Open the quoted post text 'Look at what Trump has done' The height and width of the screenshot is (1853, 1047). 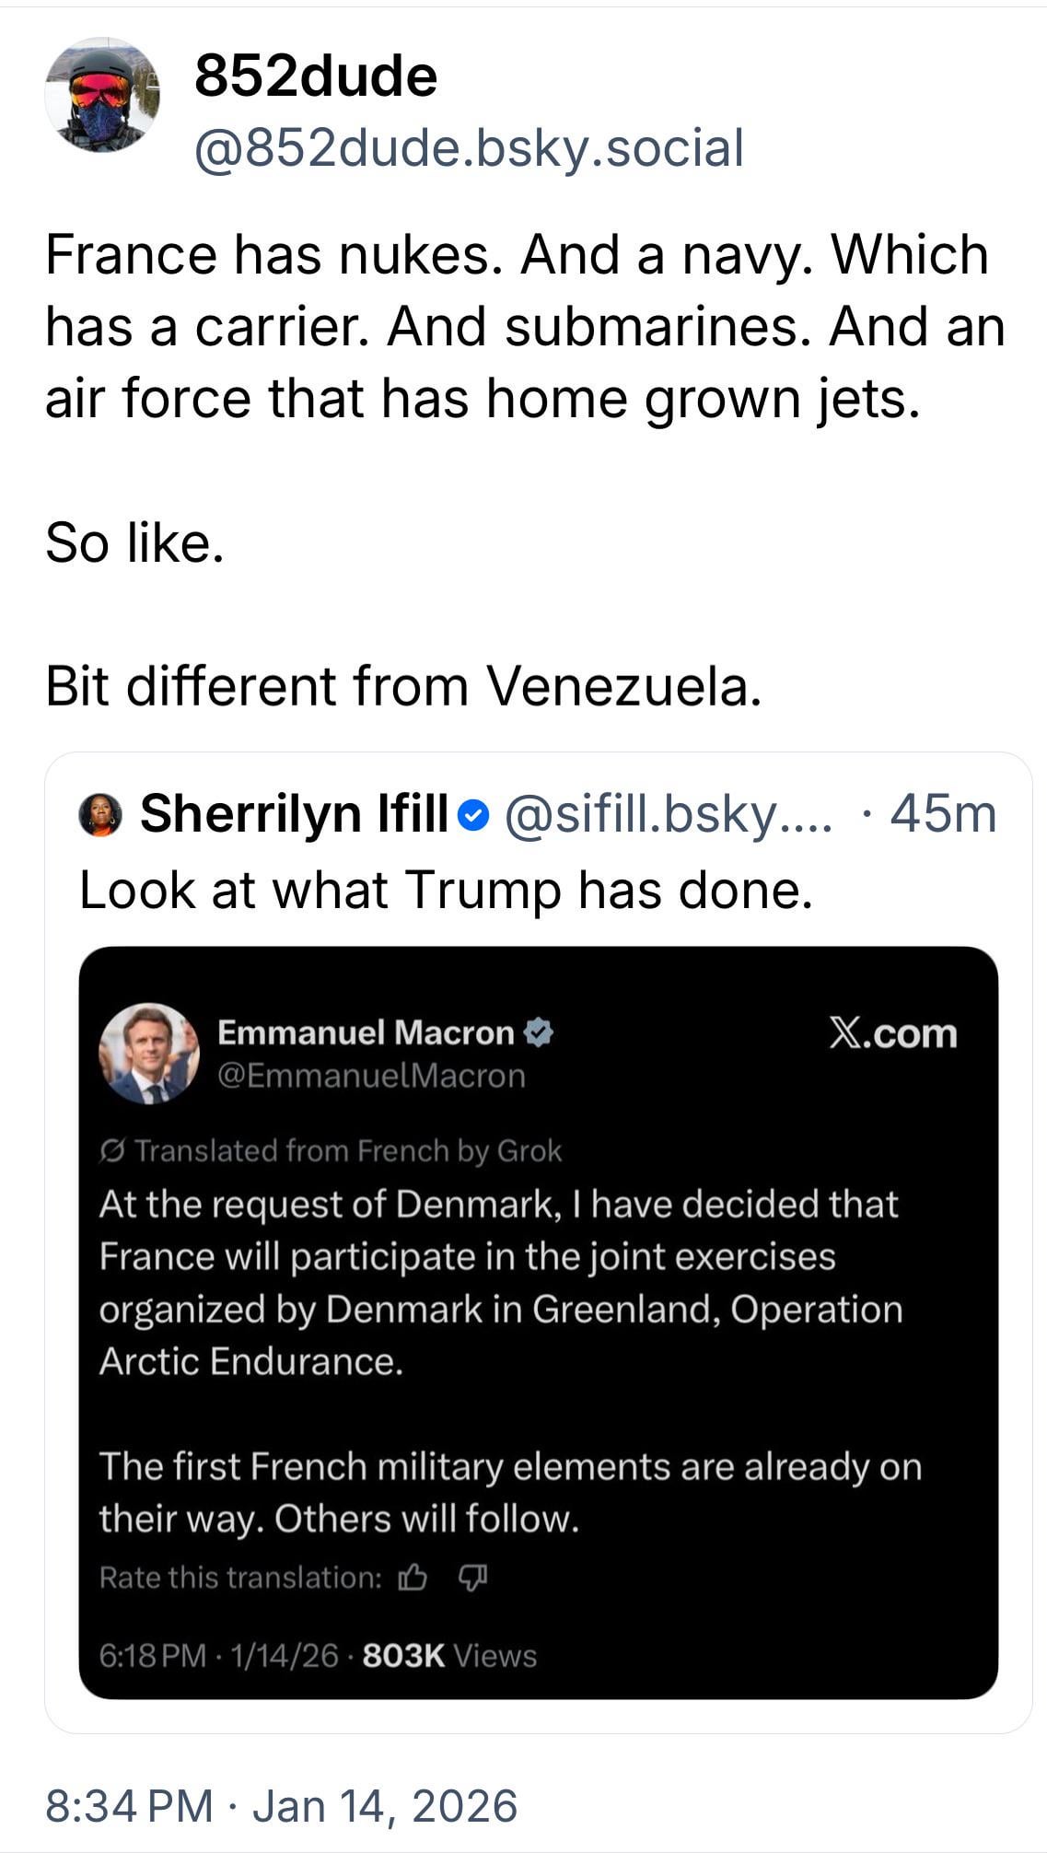pyautogui.click(x=447, y=890)
